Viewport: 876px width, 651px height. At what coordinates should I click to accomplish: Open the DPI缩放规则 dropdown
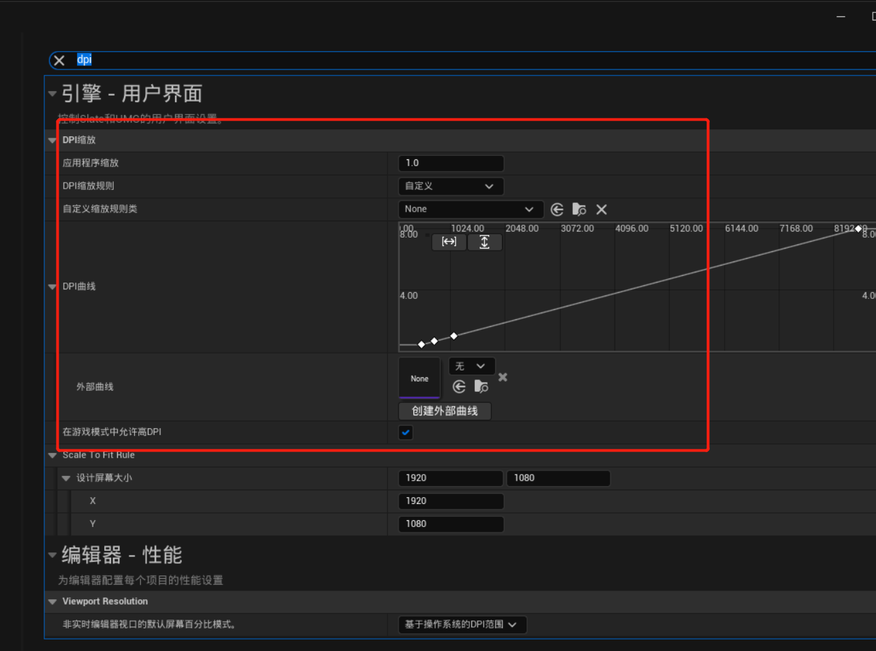tap(451, 186)
